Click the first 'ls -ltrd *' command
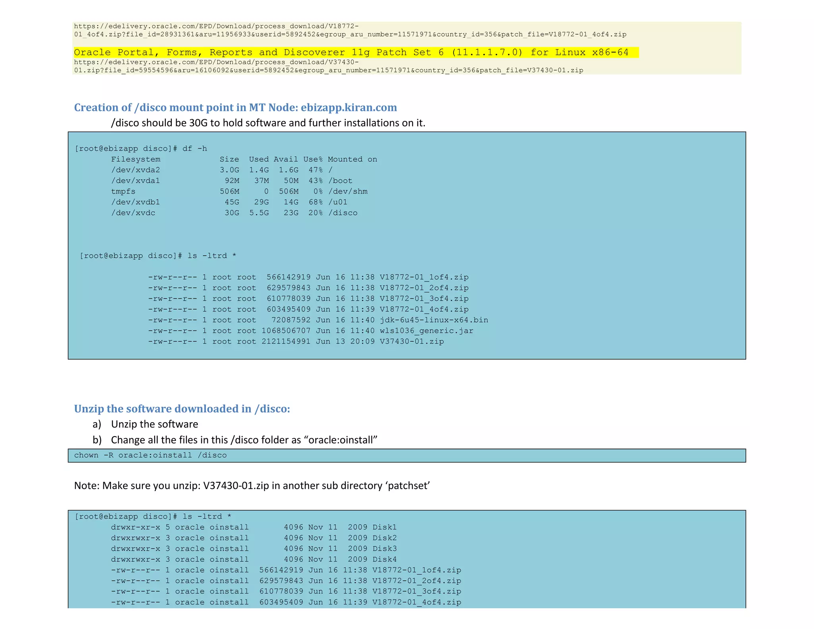 158,256
